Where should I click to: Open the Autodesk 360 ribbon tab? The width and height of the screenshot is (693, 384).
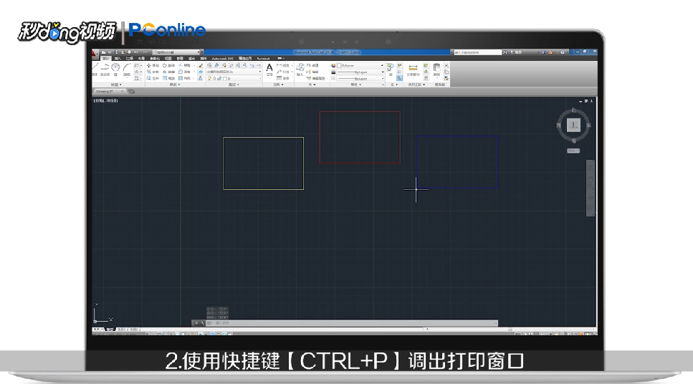[222, 59]
